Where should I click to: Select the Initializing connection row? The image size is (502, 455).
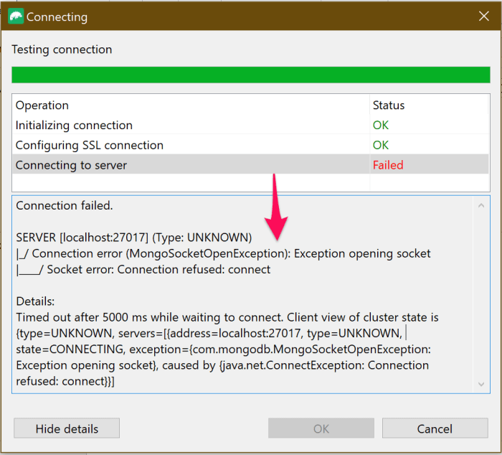point(251,125)
